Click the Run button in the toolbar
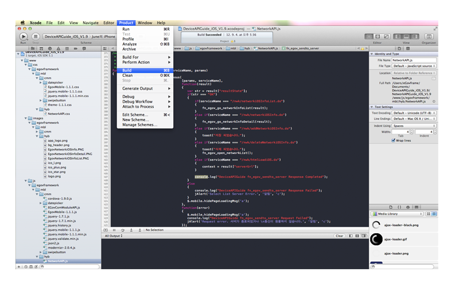459x287 pixels. point(23,37)
